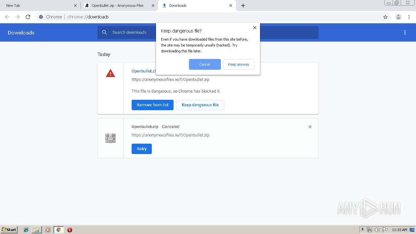Click the search magnifier icon

[x=105, y=32]
